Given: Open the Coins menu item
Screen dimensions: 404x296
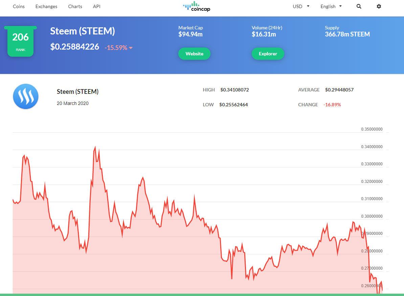Looking at the screenshot, I should [19, 6].
